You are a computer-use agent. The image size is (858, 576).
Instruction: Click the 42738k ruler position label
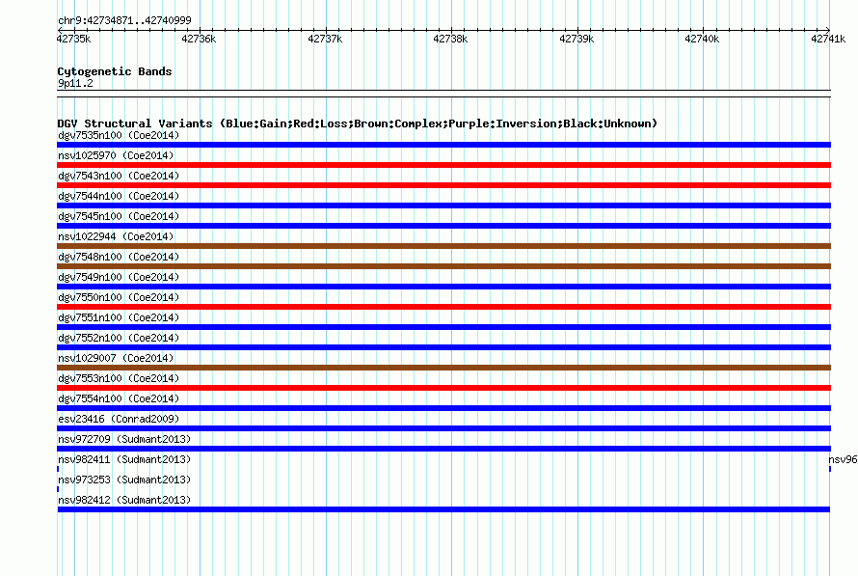450,39
